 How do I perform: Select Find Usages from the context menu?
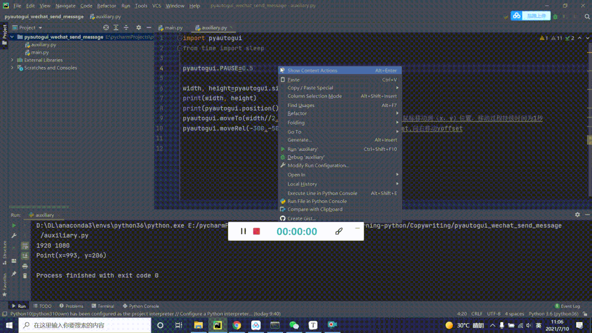[305, 104]
